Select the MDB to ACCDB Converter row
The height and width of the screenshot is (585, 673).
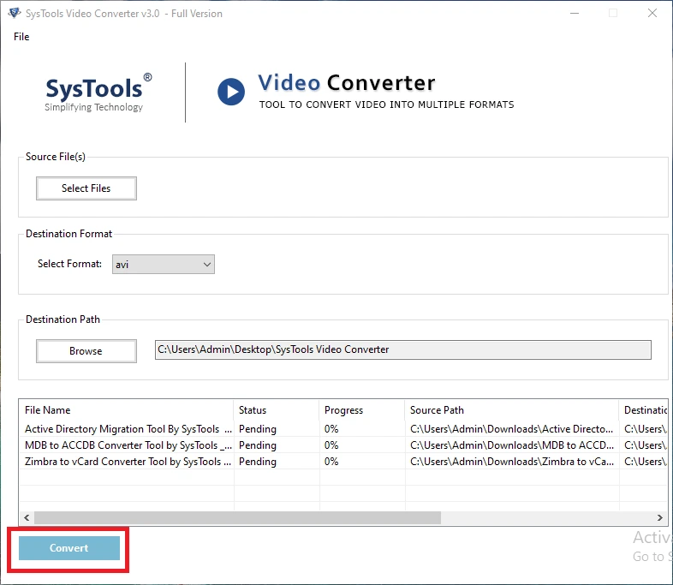point(128,445)
